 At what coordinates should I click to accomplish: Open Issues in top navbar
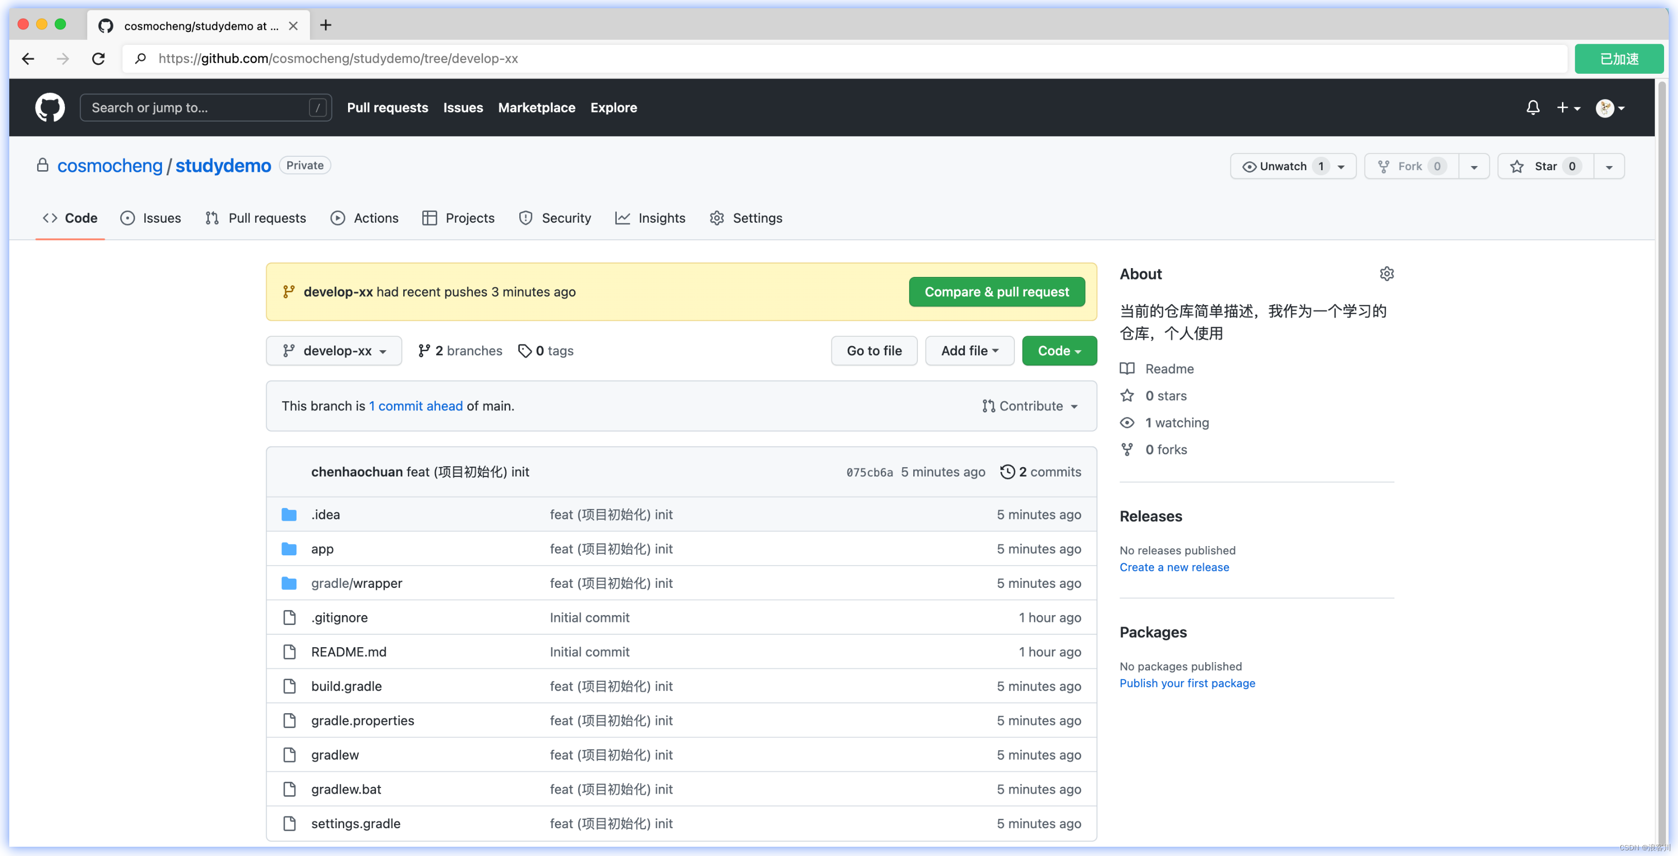pos(463,107)
